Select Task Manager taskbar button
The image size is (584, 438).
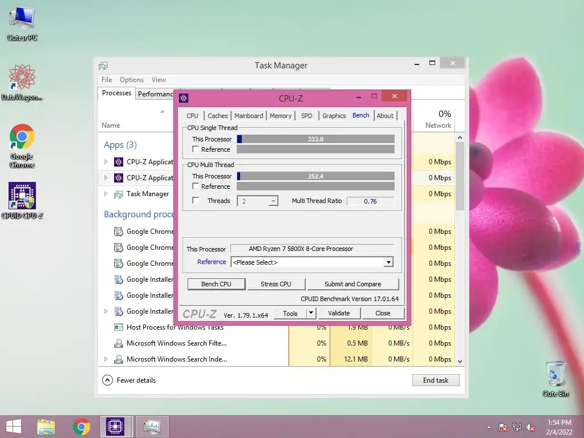152,427
